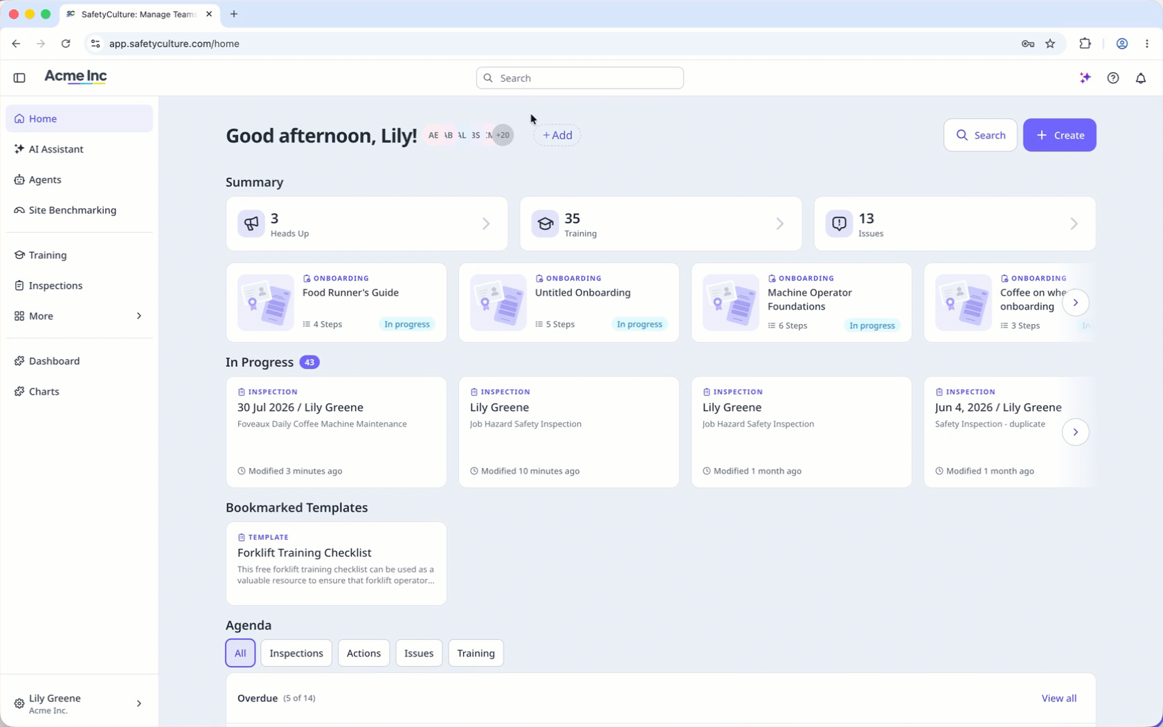Select the Training agenda filter

pos(476,653)
